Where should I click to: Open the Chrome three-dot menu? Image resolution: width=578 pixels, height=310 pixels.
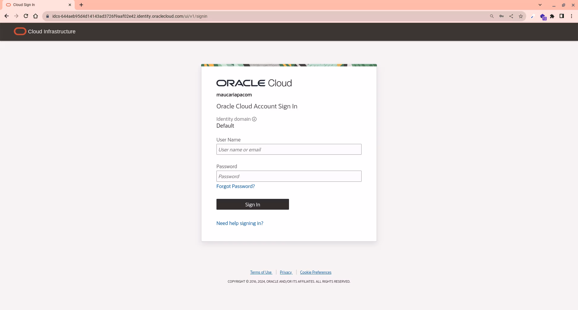point(571,16)
